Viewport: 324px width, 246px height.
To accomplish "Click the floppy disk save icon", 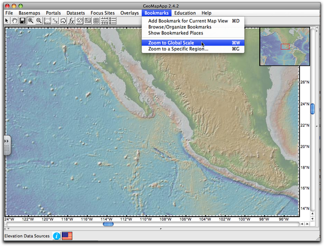I will [22, 20].
